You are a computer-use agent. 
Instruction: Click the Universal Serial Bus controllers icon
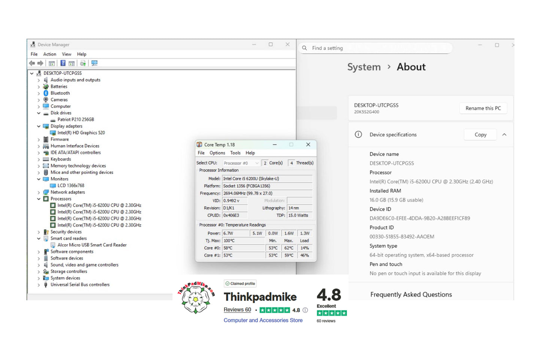point(46,284)
